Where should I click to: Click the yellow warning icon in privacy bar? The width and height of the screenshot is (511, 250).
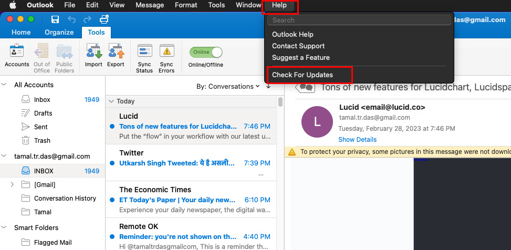click(292, 152)
